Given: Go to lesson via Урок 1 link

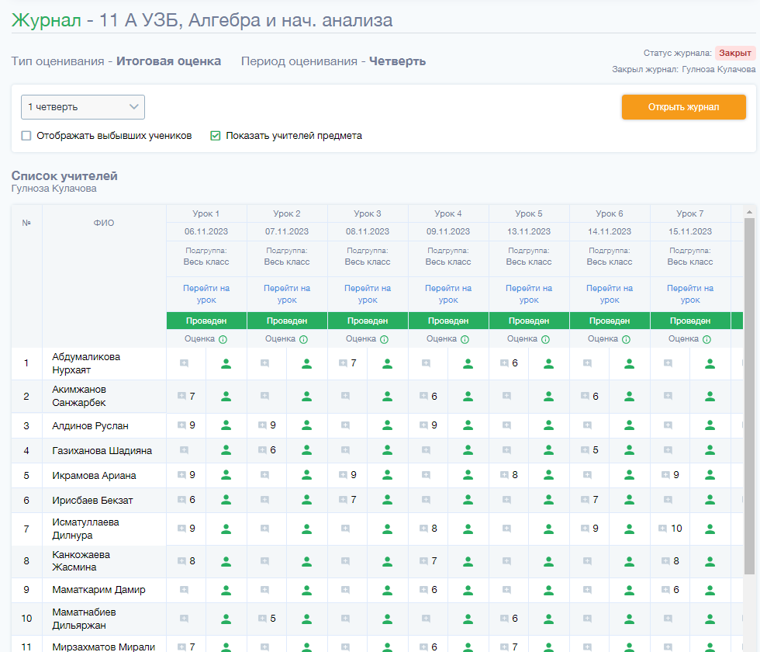Looking at the screenshot, I should (x=206, y=294).
